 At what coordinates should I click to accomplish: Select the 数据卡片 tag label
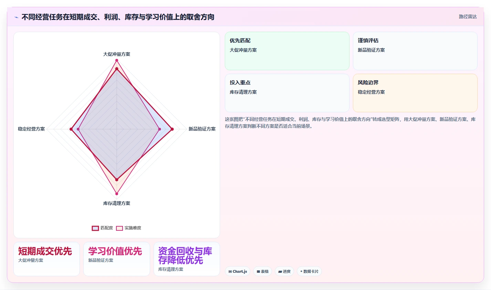coord(311,271)
